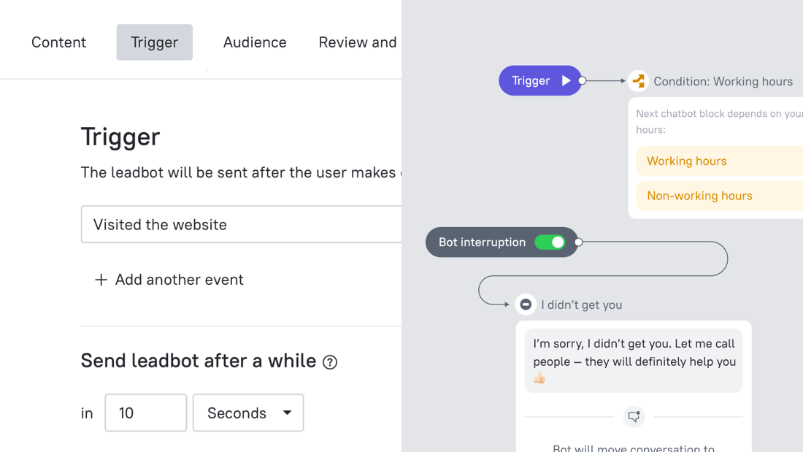Viewport: 803px width, 452px height.
Task: Open the Visited the website event dropdown
Action: tap(241, 224)
